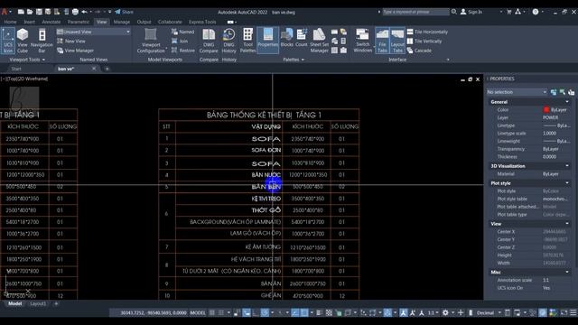The image size is (578, 325).
Task: Switch to the Manage ribbon tab
Action: point(122,22)
